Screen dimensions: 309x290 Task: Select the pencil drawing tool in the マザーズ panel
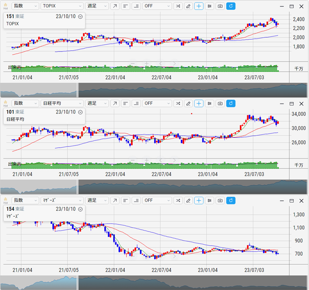[x=188, y=200]
